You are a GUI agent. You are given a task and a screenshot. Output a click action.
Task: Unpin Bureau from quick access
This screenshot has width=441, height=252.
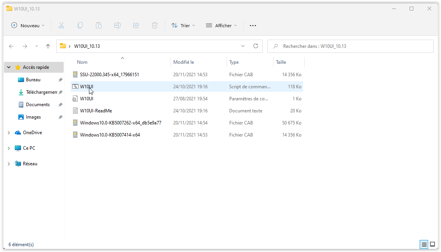click(60, 80)
